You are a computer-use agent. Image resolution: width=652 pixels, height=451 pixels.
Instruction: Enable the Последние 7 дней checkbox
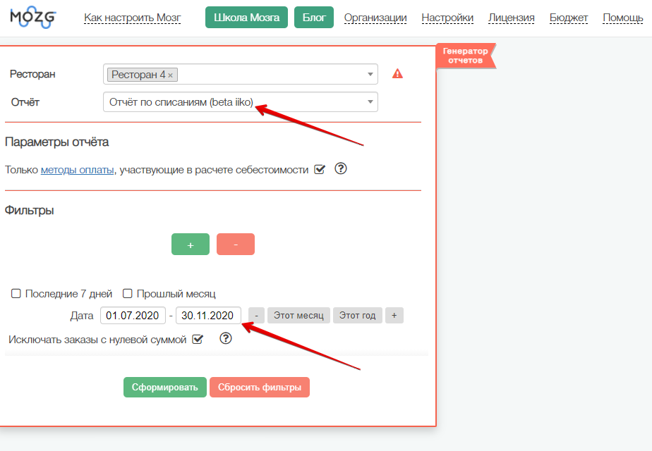[x=16, y=294]
